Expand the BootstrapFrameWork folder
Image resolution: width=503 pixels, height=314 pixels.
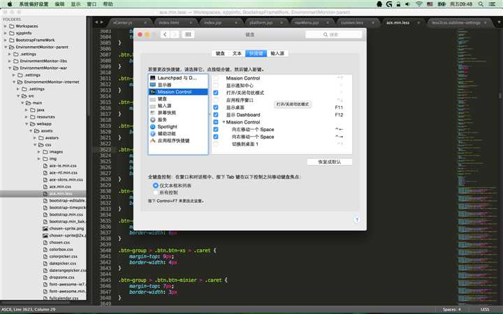pyautogui.click(x=6, y=40)
